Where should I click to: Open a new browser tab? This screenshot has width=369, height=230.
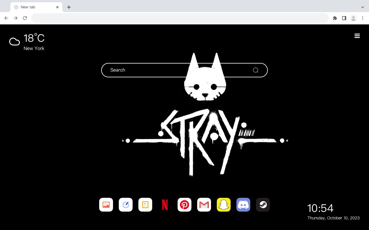(69, 7)
